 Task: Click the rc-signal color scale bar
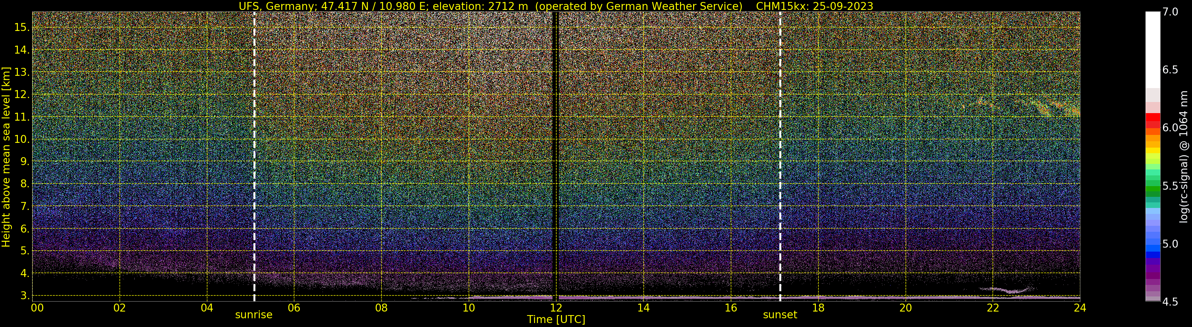1153,156
